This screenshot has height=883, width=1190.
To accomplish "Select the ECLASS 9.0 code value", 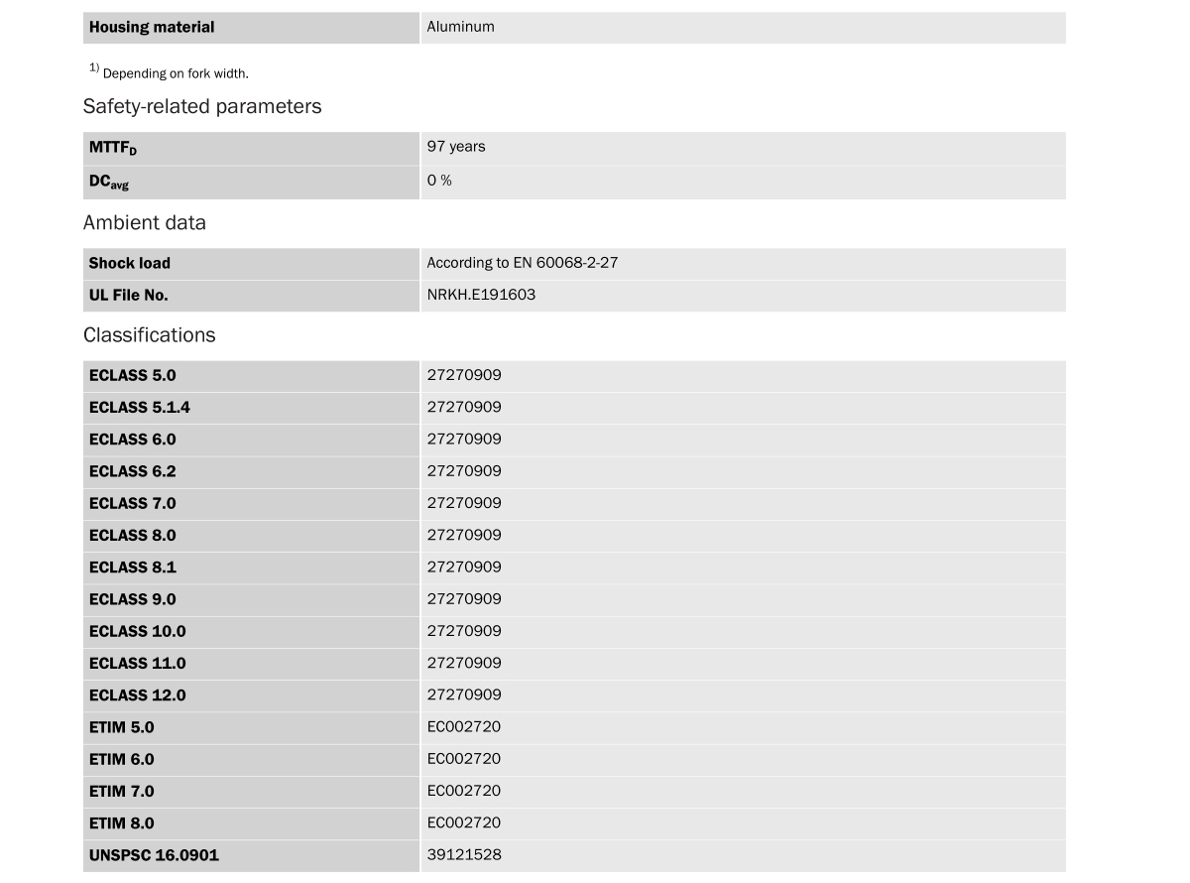I will (464, 599).
